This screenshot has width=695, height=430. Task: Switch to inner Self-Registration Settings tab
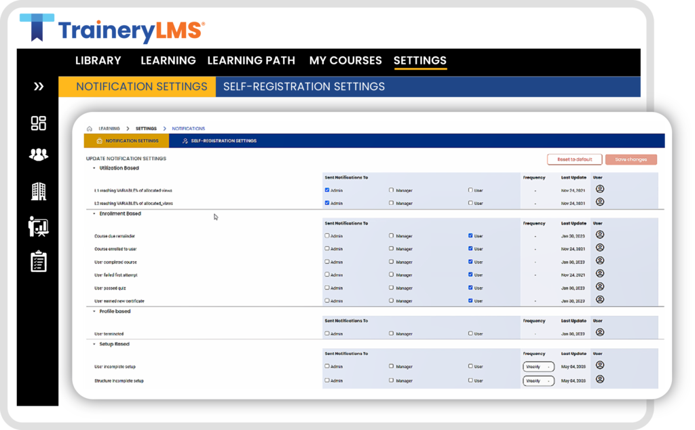pos(219,141)
